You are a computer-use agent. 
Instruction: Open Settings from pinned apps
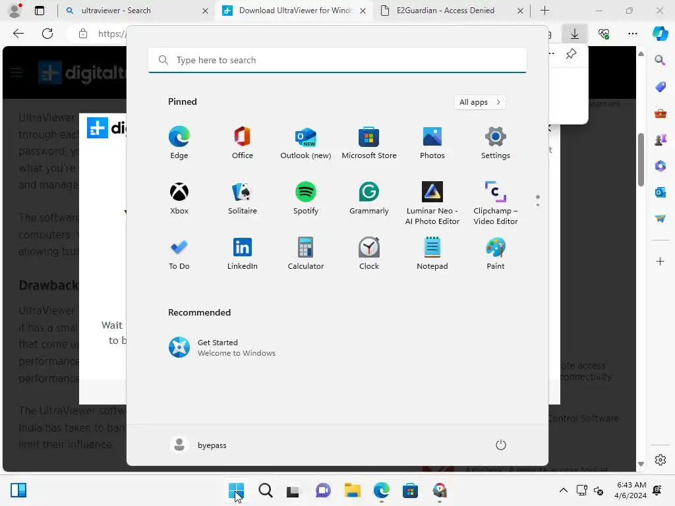[496, 143]
